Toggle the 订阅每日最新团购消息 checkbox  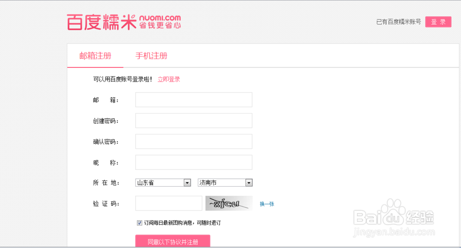[139, 223]
